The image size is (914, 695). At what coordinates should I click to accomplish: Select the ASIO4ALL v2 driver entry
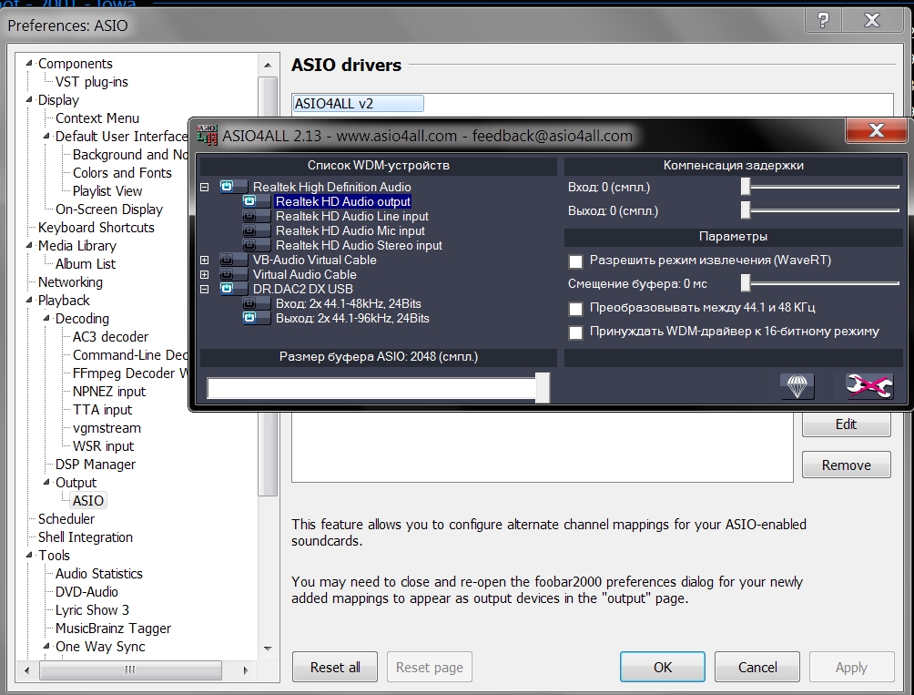click(358, 104)
